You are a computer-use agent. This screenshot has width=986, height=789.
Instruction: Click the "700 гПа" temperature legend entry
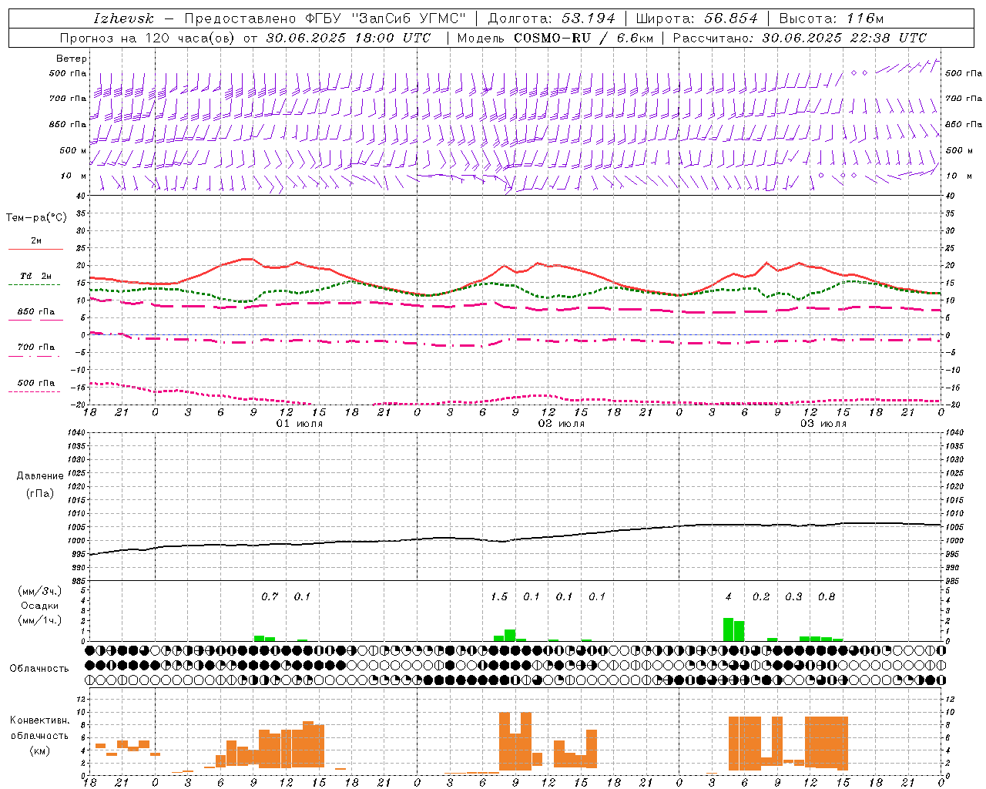[36, 347]
